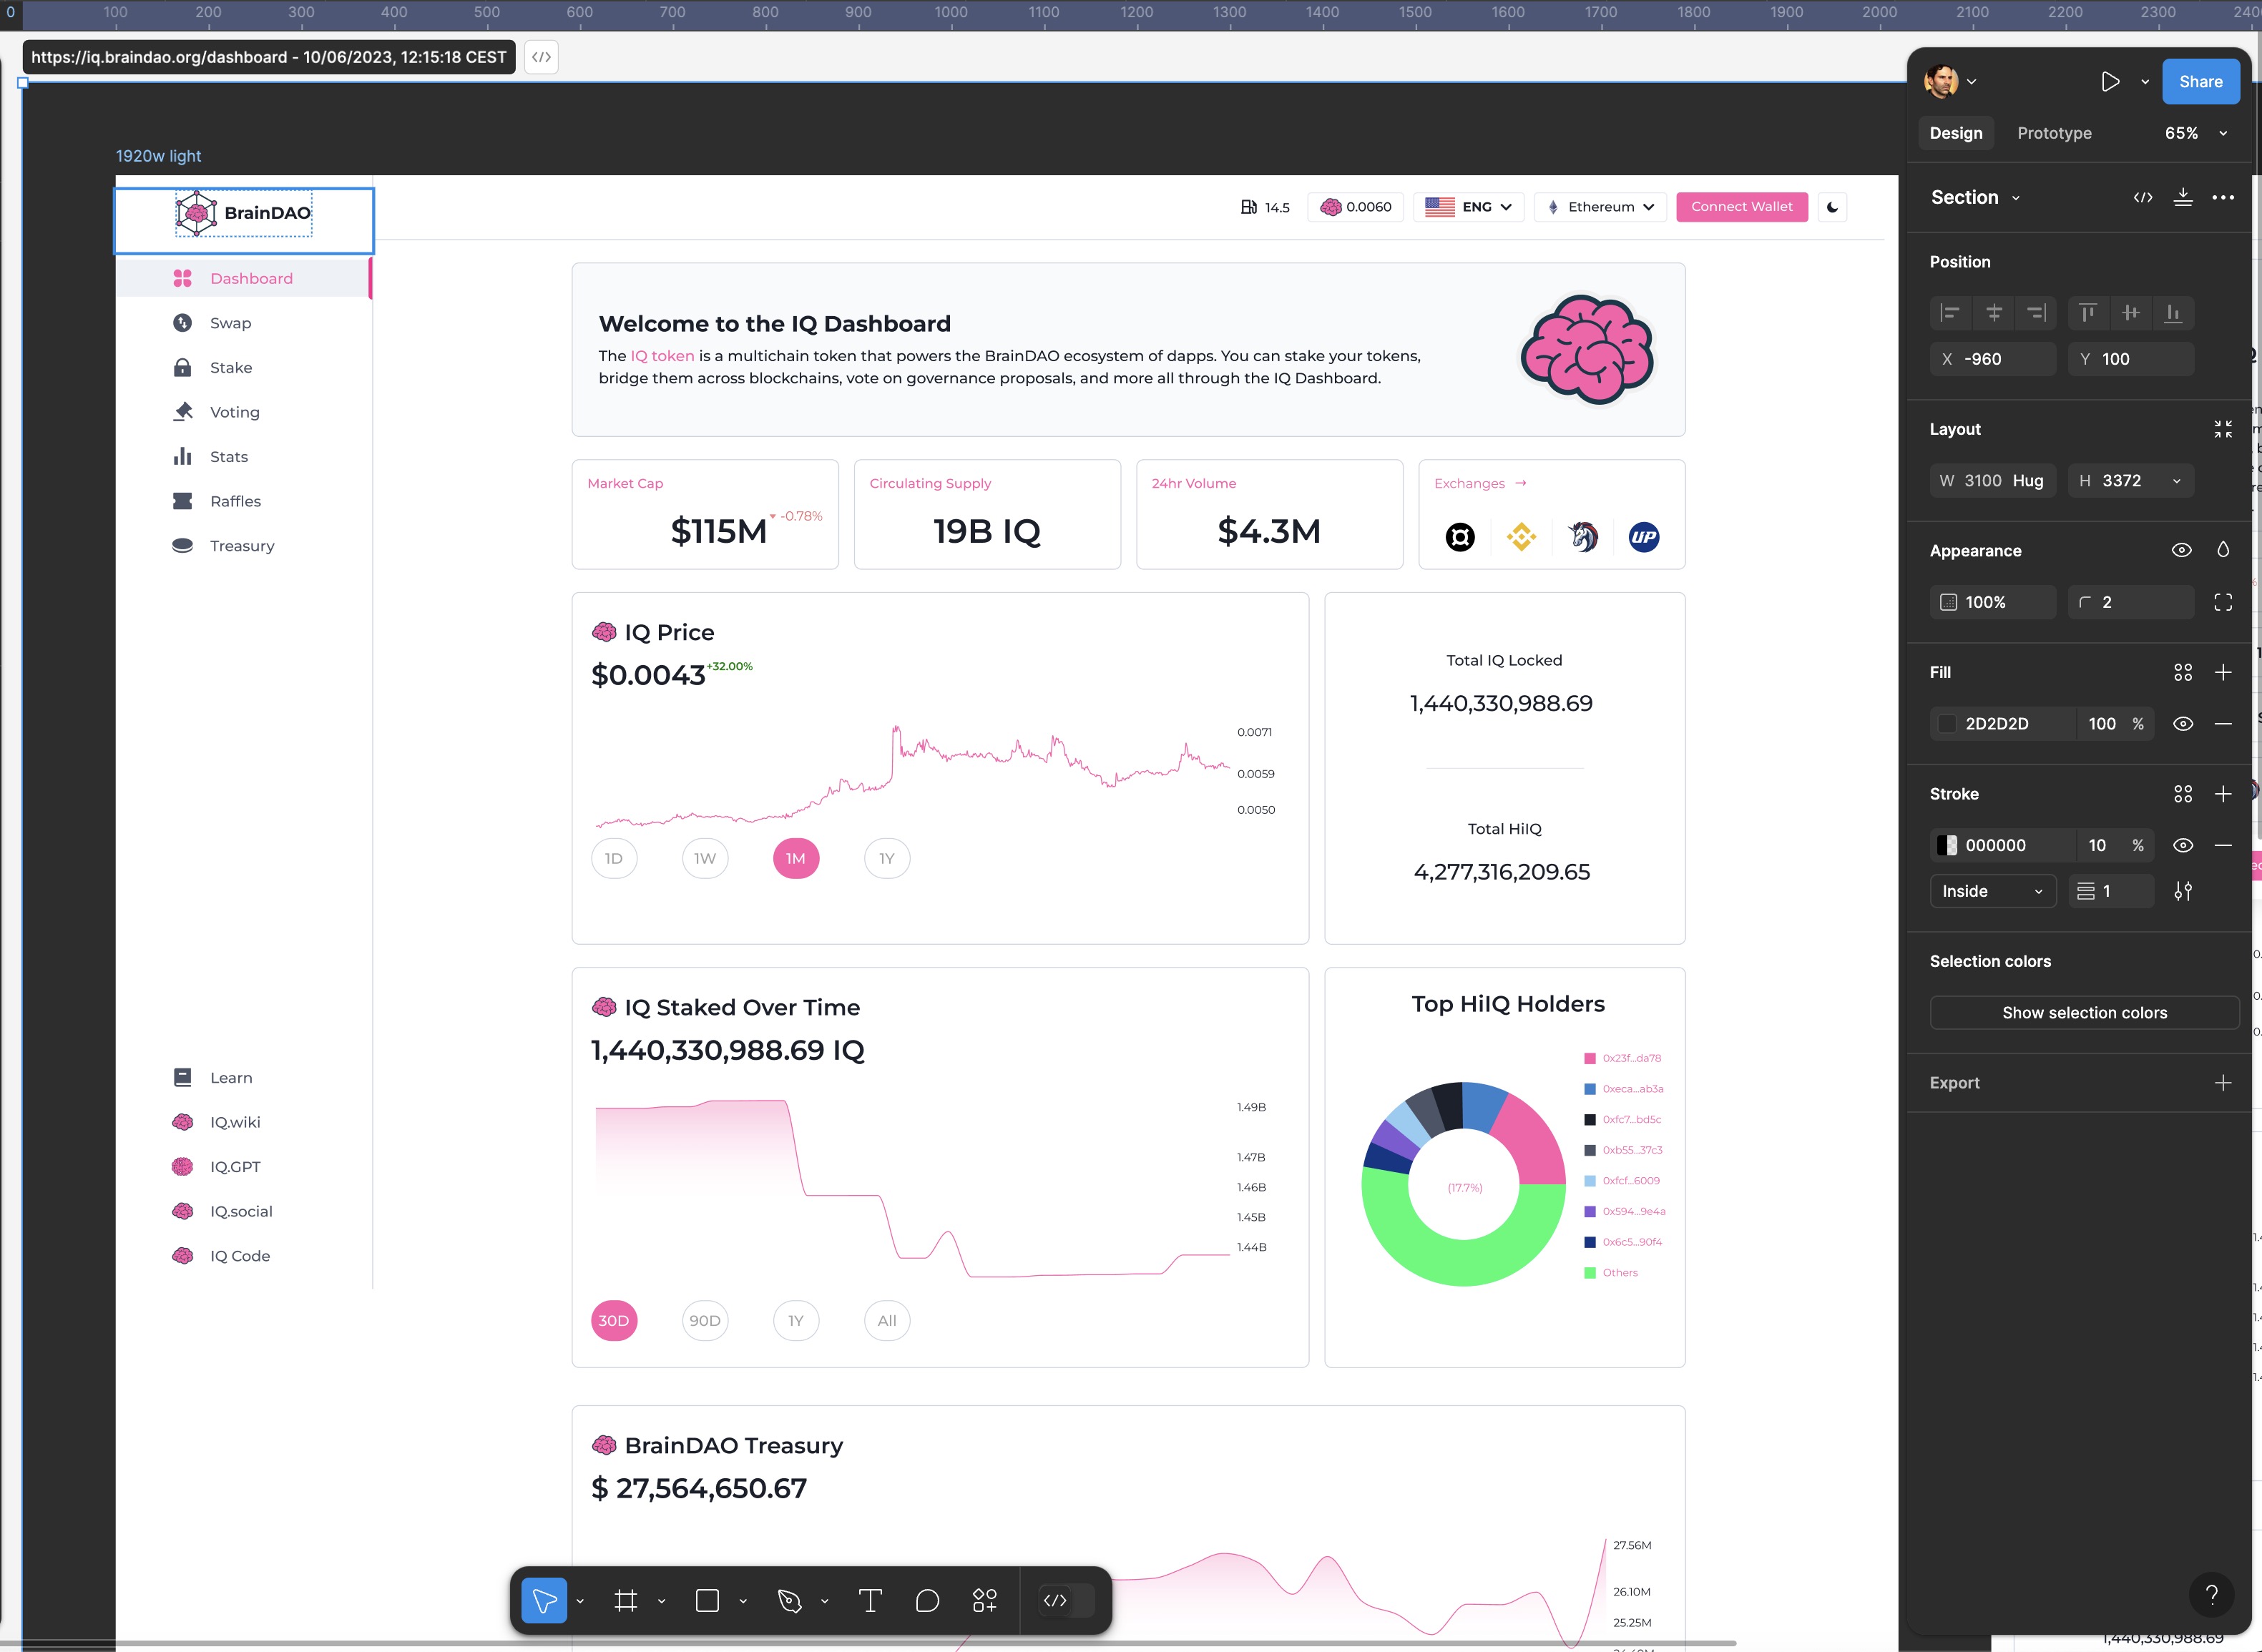Click Show selection colors button
This screenshot has height=1652, width=2262.
click(x=2084, y=1013)
